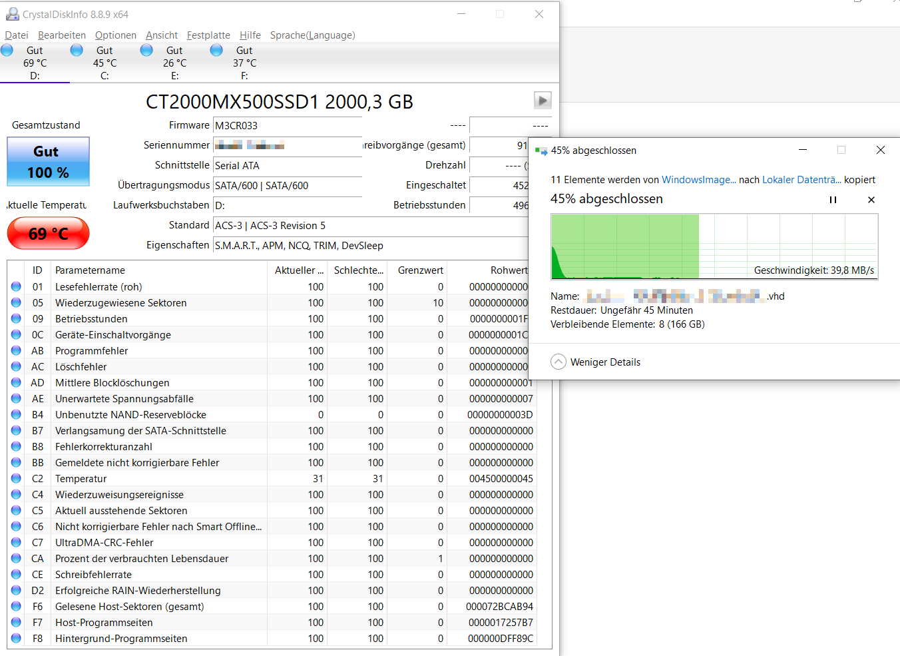Screen dimensions: 900x656
Task: Click the Eigenschaften field with S.M.A.R.T.
Action: pos(371,245)
